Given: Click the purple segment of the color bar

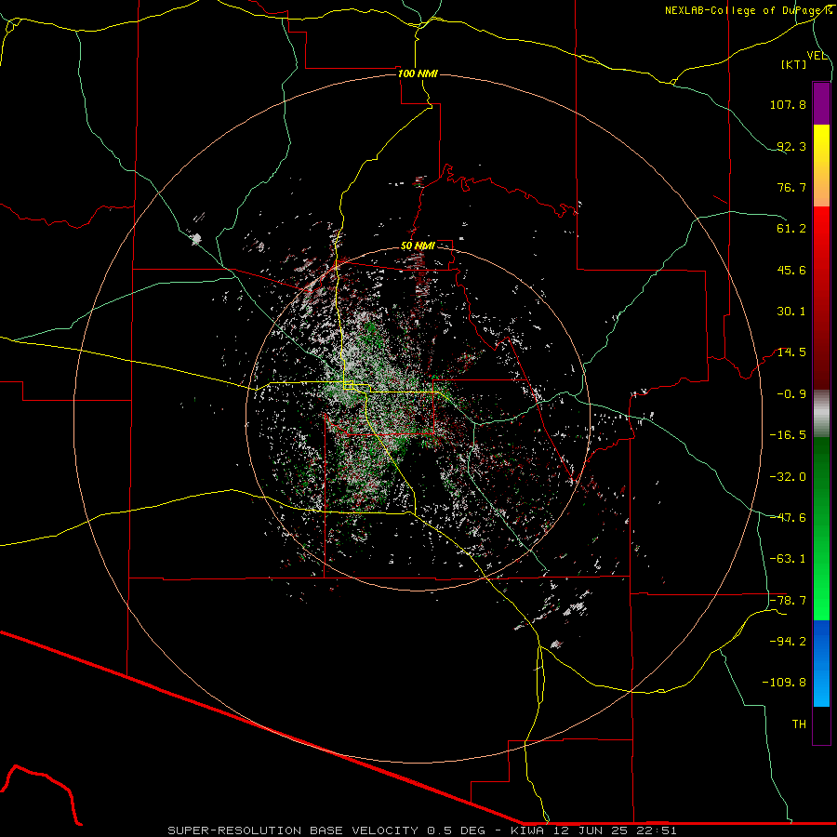Looking at the screenshot, I should (821, 103).
